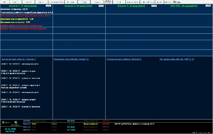Click red 'АВАРИЯ!' indicator in Агрегат 1 row
Viewport: 213px width, 134px height.
point(106,124)
